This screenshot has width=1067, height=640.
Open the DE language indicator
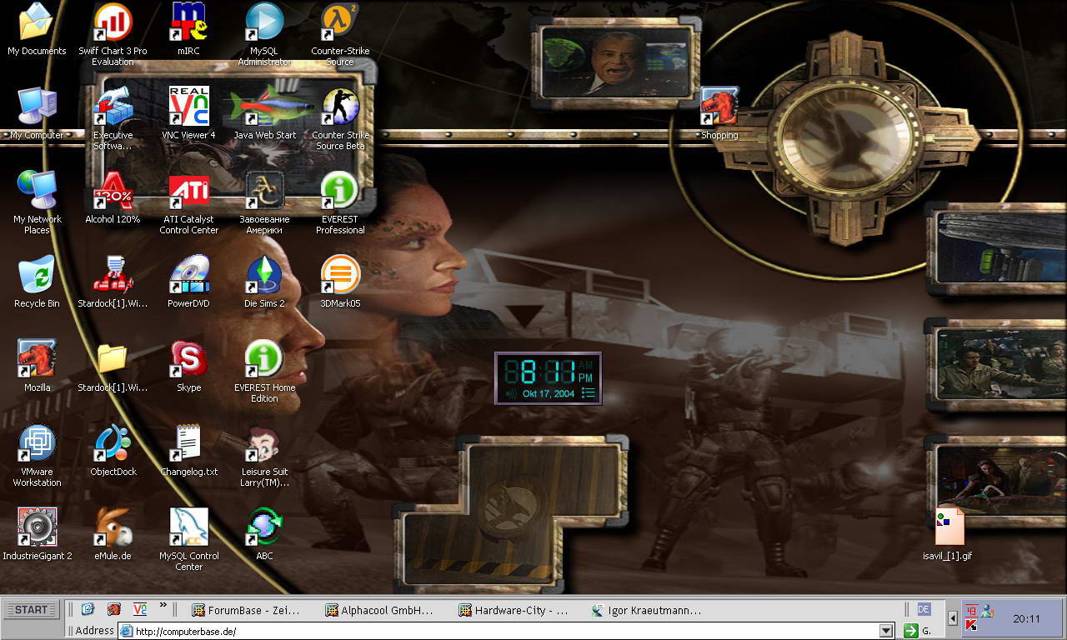(x=924, y=609)
